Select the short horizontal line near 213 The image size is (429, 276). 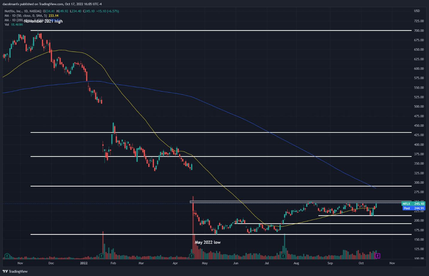[x=365, y=215]
